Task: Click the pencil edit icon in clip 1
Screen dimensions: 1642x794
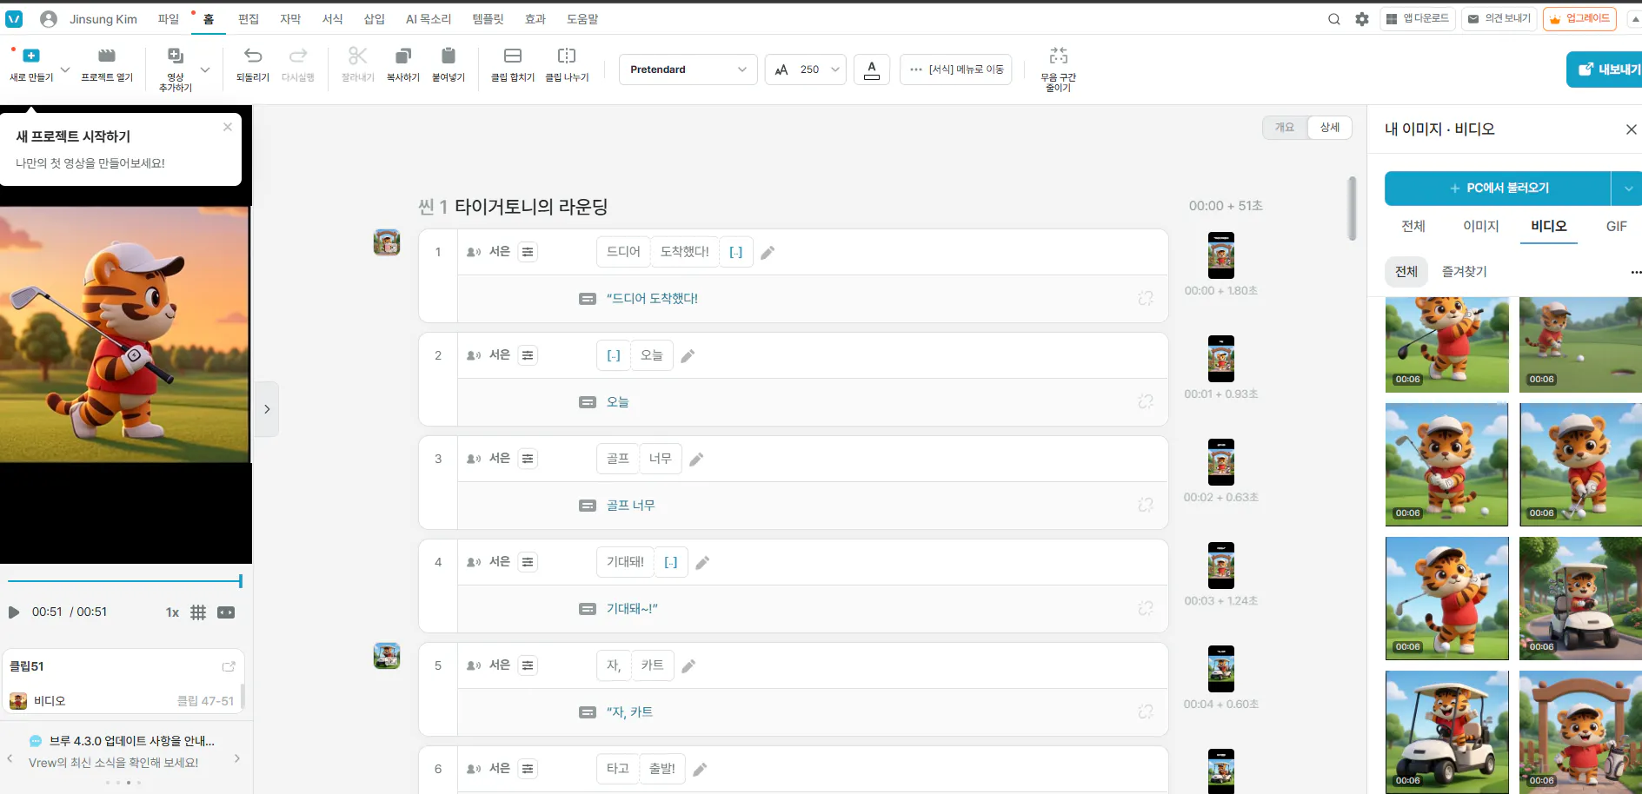Action: click(x=768, y=253)
